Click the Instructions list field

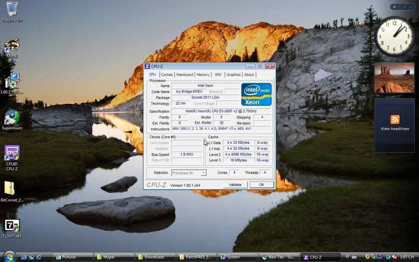221,129
